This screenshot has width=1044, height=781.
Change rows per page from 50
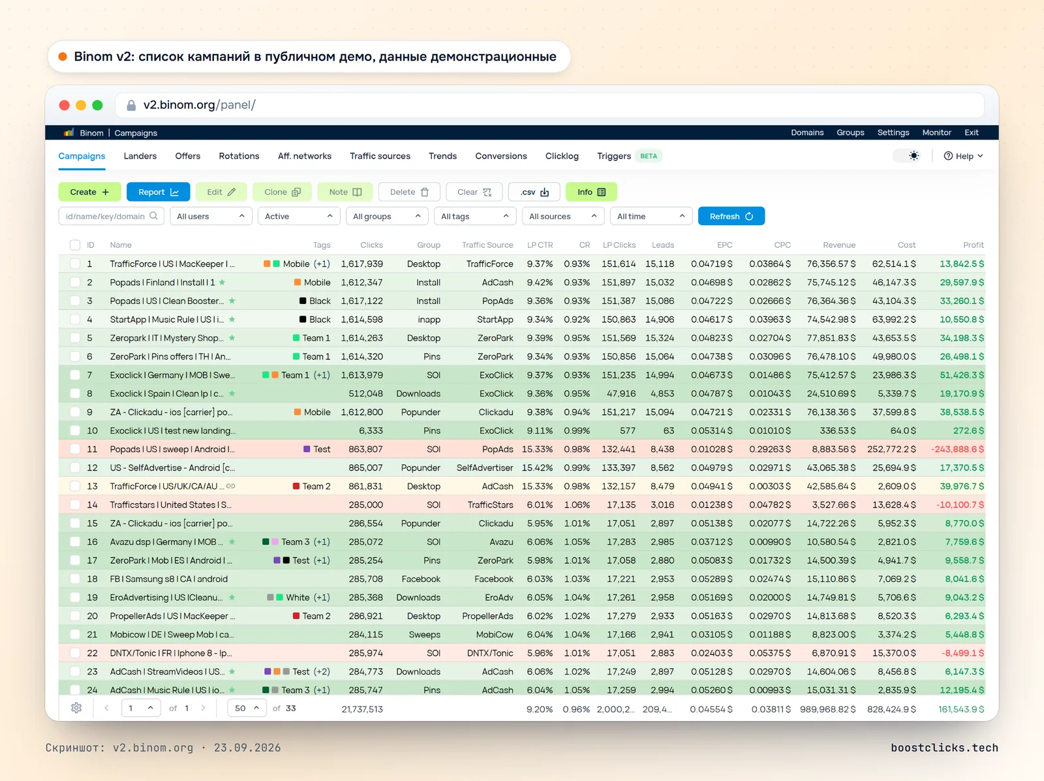tap(247, 708)
